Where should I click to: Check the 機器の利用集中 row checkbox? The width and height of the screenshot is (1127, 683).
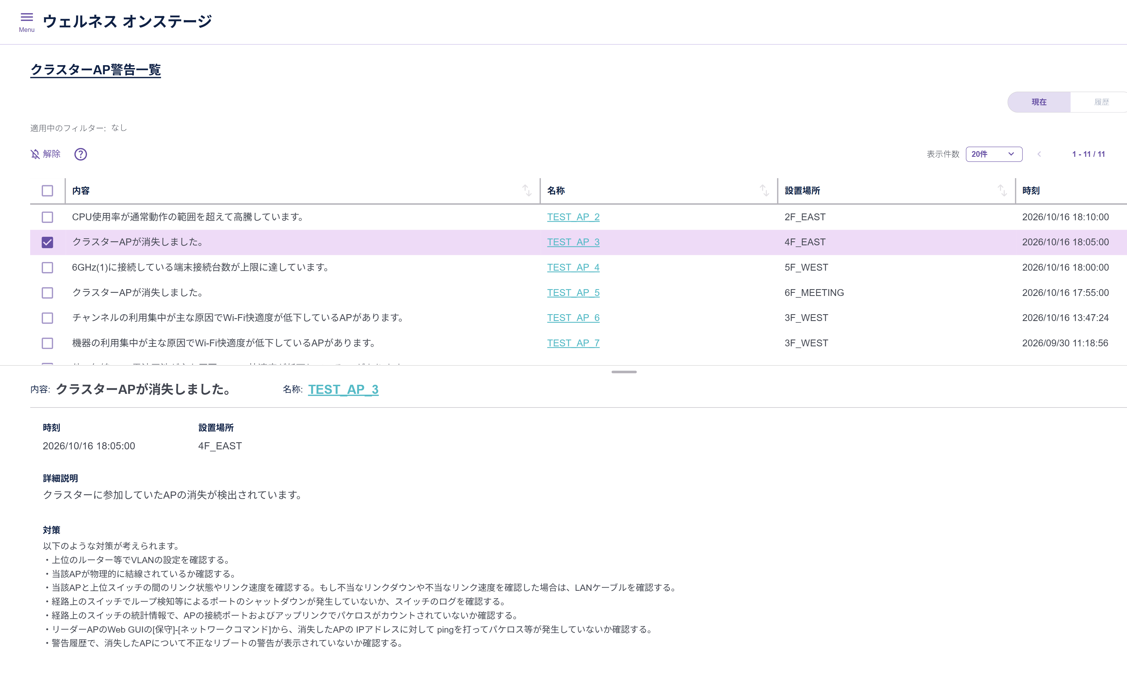tap(48, 343)
